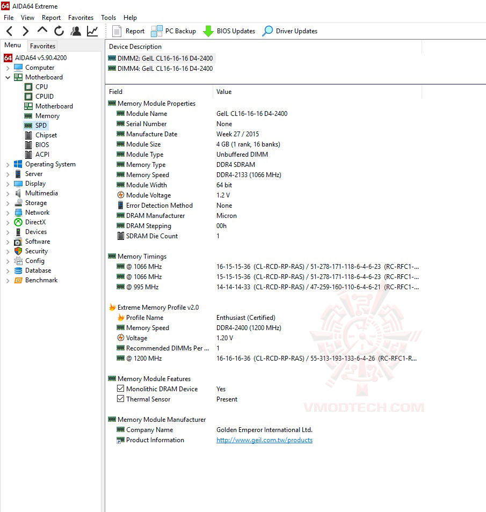486x512 pixels.
Task: Open the Help menu
Action: 130,18
